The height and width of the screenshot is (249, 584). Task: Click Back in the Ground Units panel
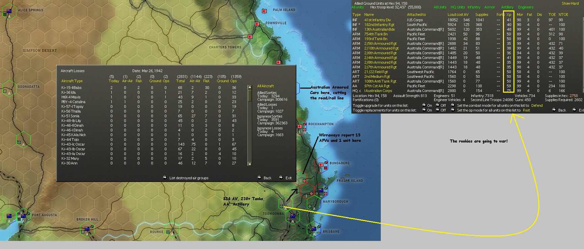pyautogui.click(x=562, y=110)
